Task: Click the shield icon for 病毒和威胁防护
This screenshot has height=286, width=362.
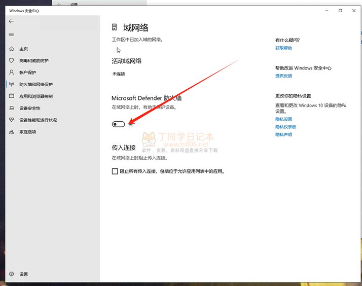Action: coord(12,61)
